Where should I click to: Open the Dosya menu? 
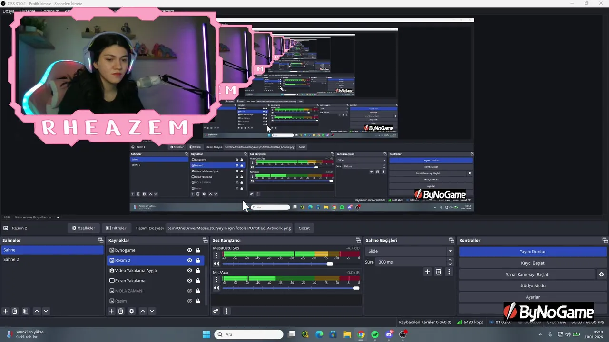click(8, 11)
